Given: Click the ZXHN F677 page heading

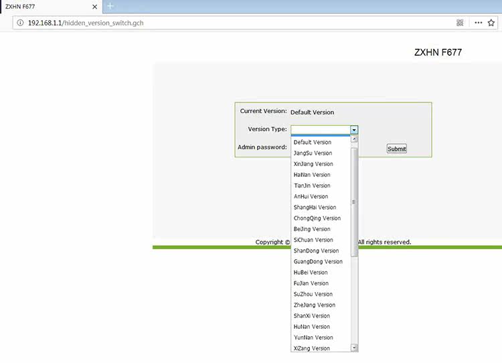Looking at the screenshot, I should 438,52.
